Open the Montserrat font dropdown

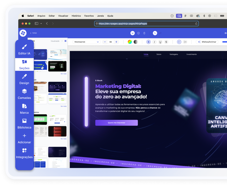[x=86, y=42]
